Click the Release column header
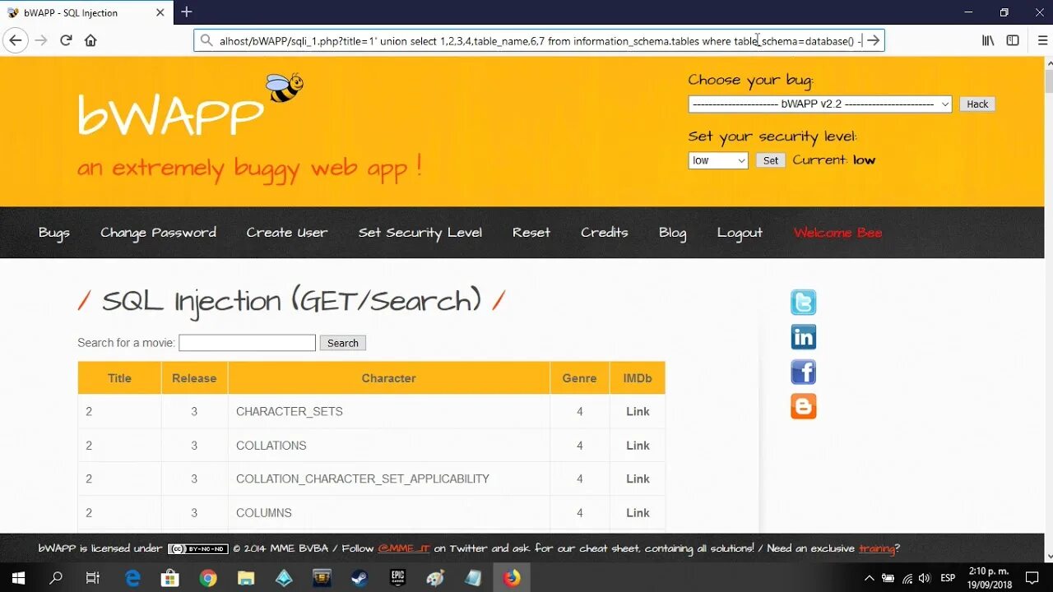The height and width of the screenshot is (592, 1053). pos(194,378)
